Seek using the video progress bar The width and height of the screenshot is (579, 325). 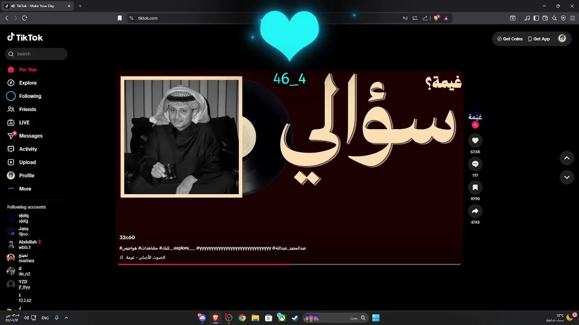(289, 264)
